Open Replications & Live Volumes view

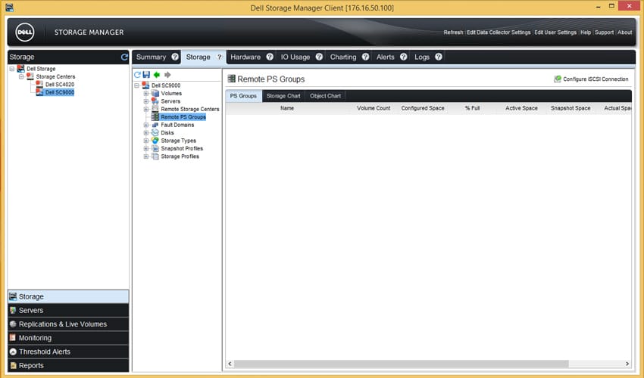tap(68, 324)
